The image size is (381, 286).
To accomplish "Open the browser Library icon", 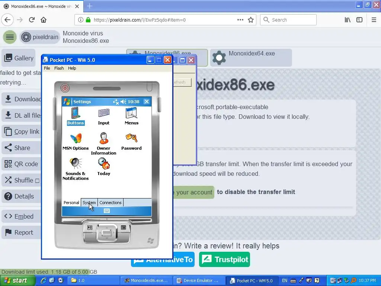I will [x=348, y=20].
